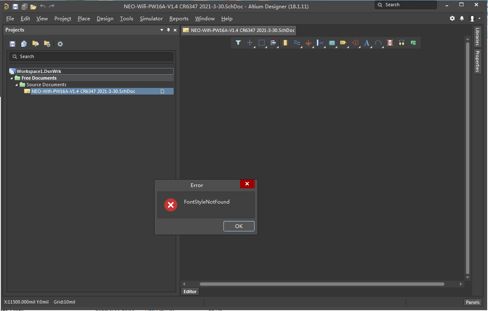Click the Panels button in status bar
Image resolution: width=488 pixels, height=311 pixels.
coord(473,302)
